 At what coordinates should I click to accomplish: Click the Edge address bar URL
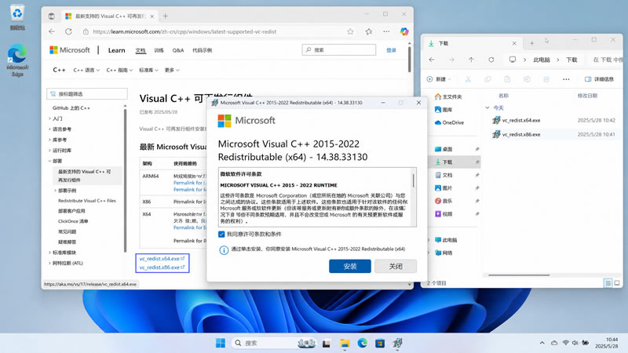(x=184, y=31)
